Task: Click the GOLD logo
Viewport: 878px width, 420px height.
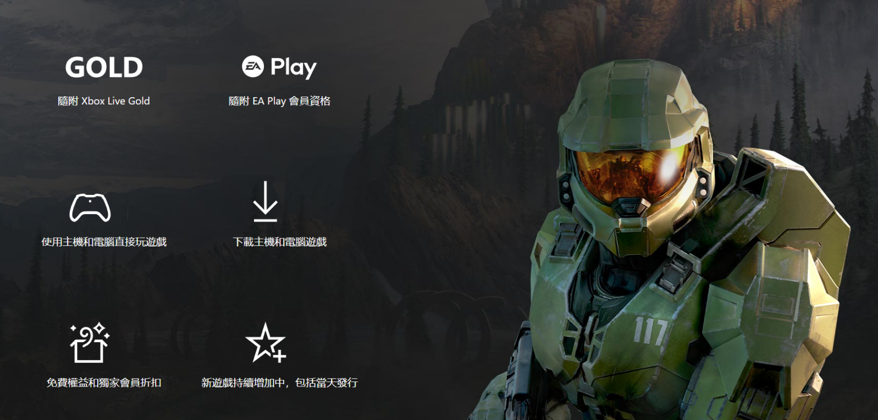Action: 104,68
